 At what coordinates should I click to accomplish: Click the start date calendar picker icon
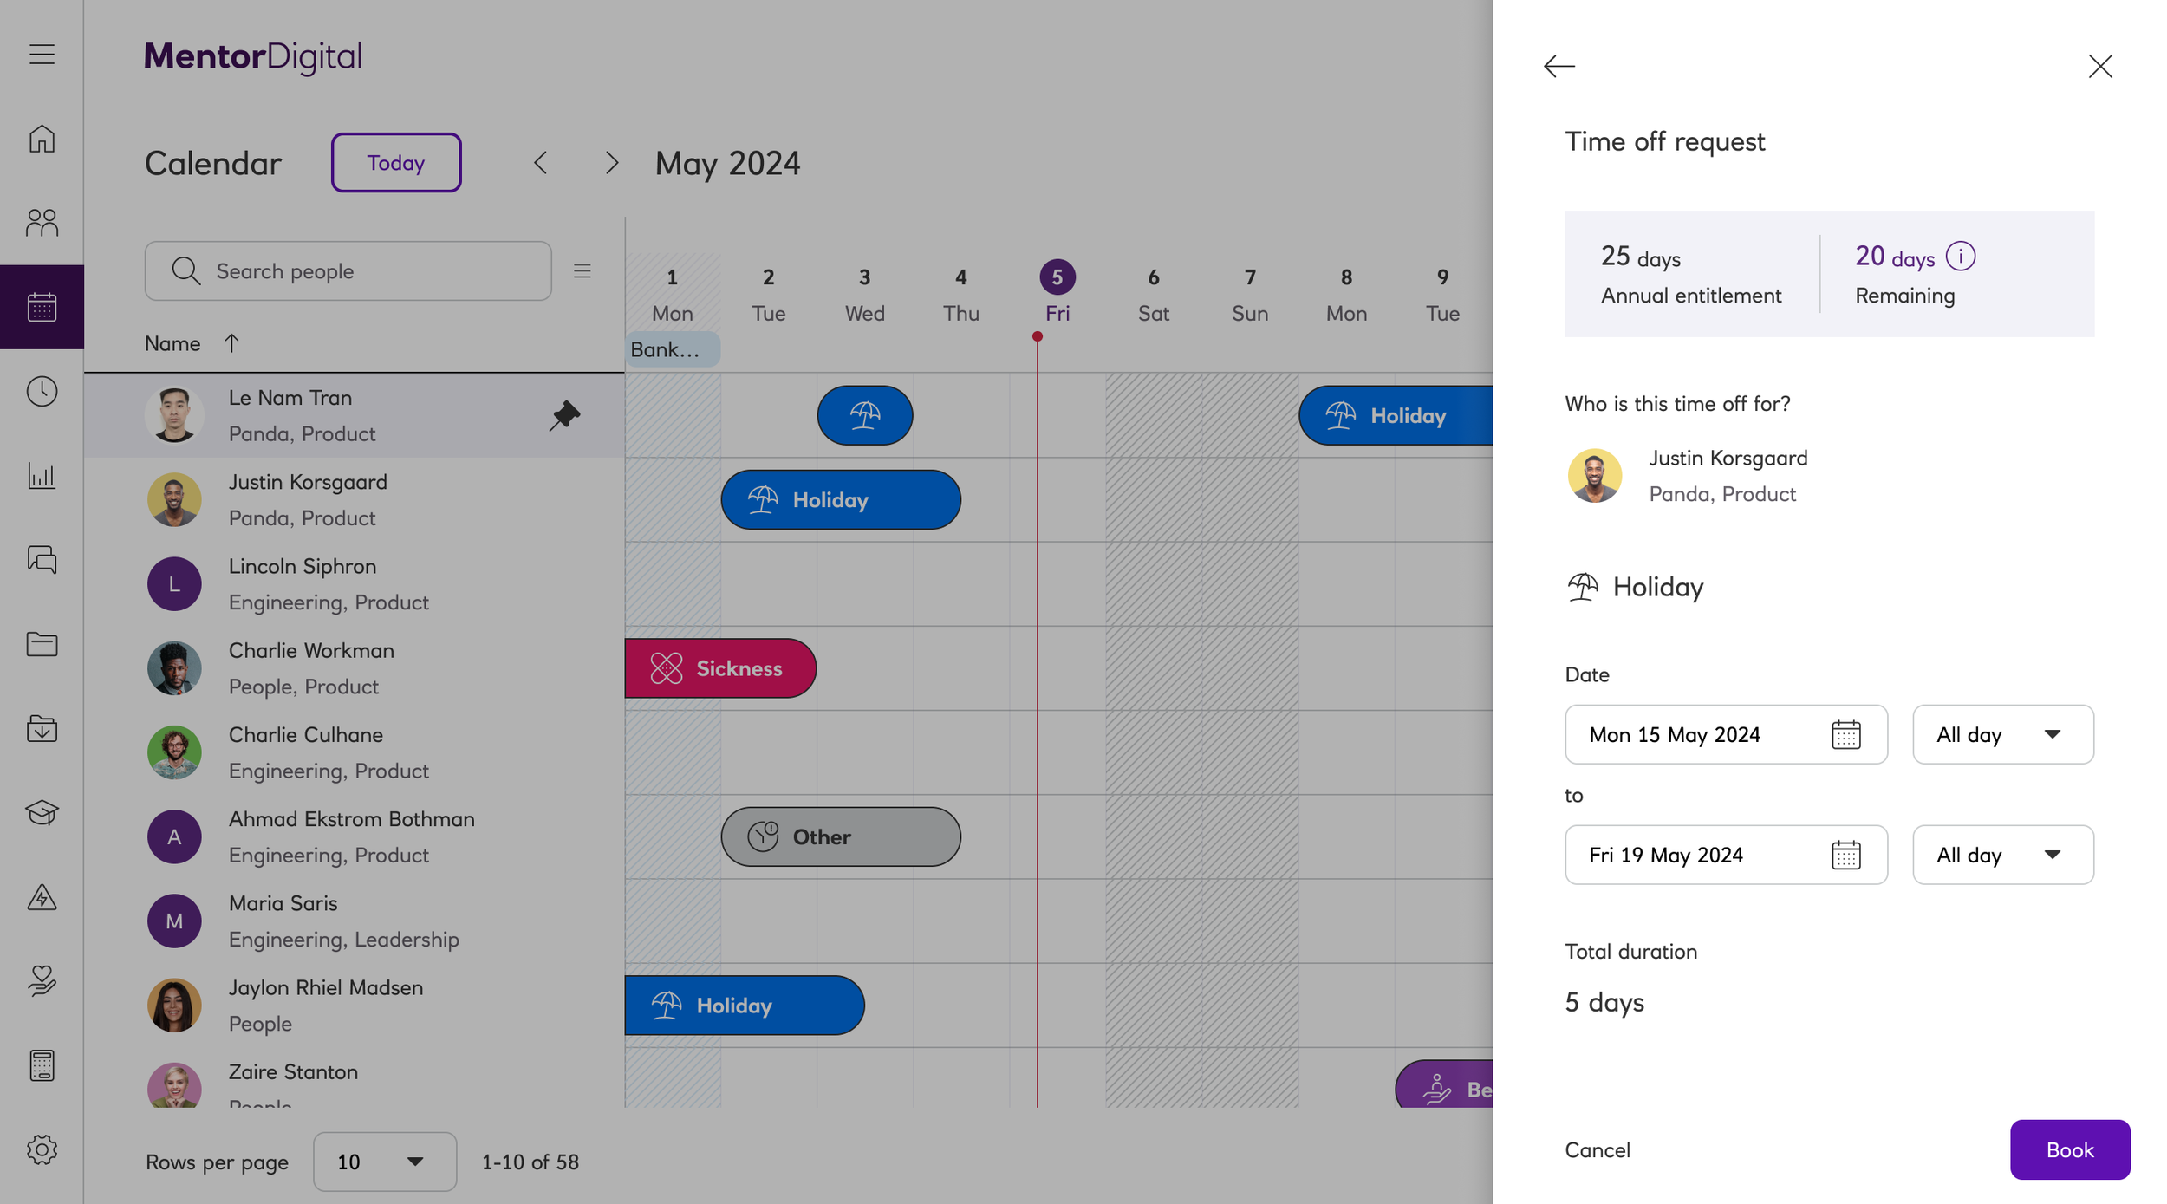[1846, 735]
